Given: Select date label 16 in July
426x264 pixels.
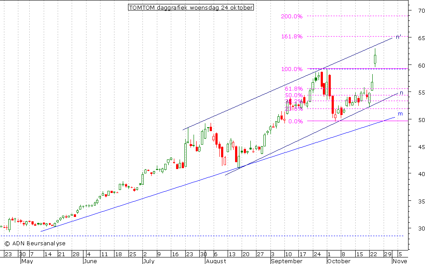Looking at the screenshot, I should coord(175,254).
